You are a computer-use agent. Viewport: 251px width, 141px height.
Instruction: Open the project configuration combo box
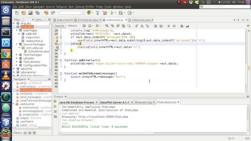(72, 13)
